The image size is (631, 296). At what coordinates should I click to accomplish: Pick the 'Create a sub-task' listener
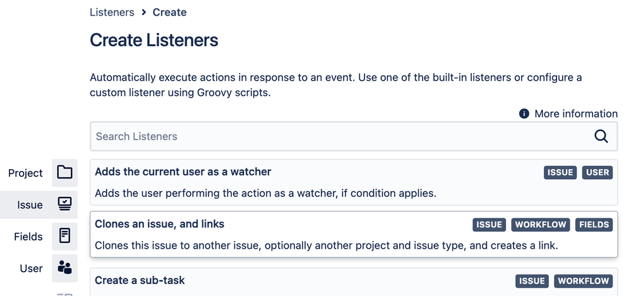(x=140, y=280)
